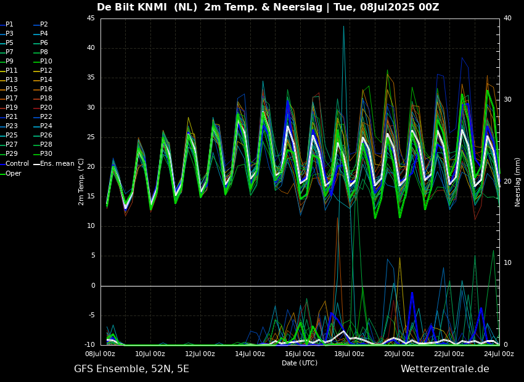The height and width of the screenshot is (382, 524).
Task: Click the GFS Ensemble, 52N, 5E caption
Action: click(x=131, y=369)
